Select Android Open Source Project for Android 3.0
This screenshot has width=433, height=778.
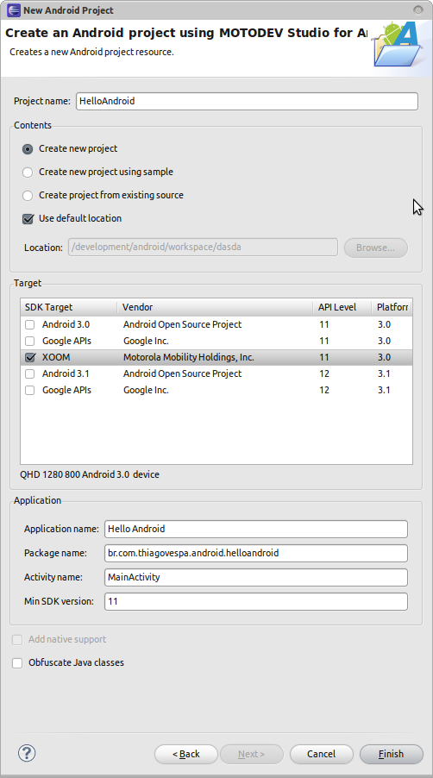coord(182,324)
